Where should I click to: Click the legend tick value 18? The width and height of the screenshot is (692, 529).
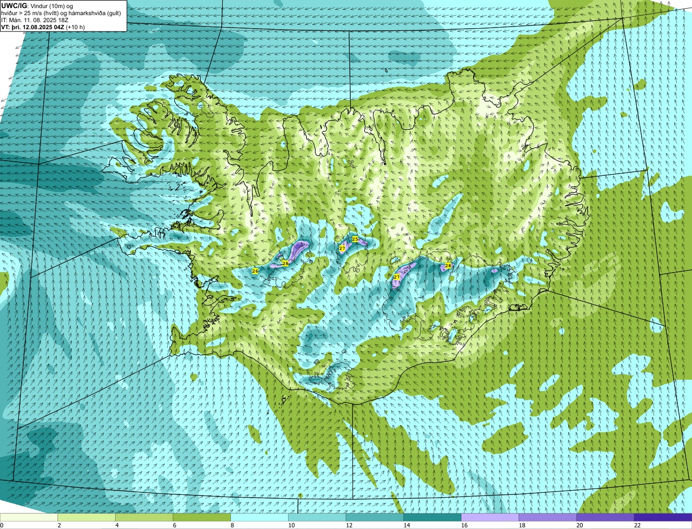click(x=522, y=525)
